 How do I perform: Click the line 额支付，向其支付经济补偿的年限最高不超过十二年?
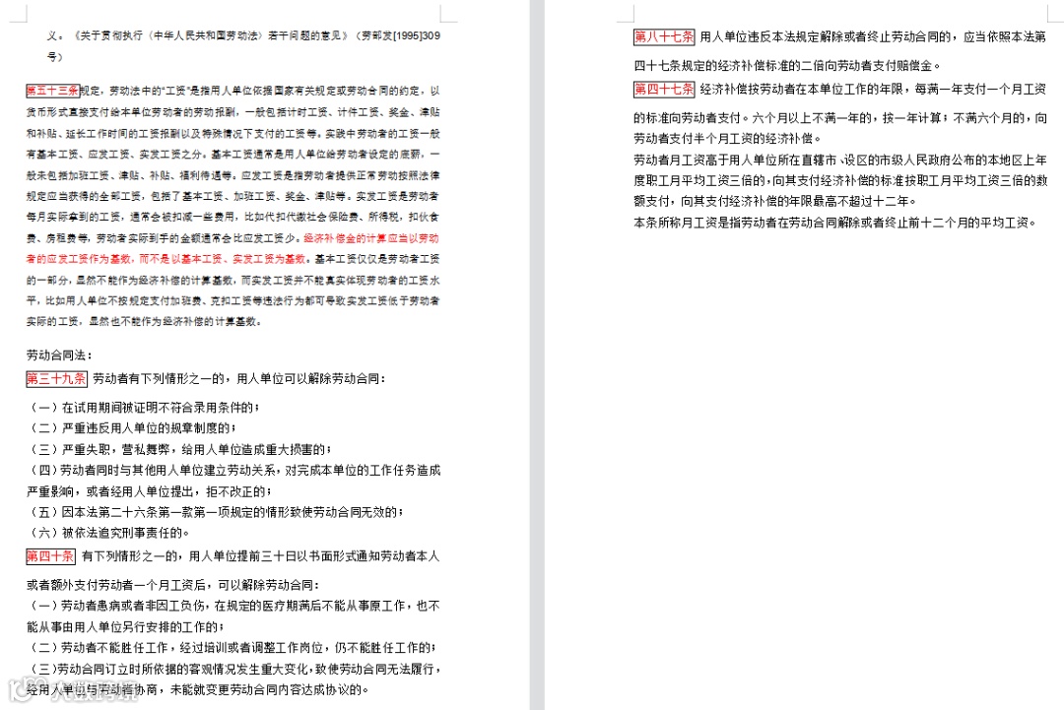tap(776, 202)
